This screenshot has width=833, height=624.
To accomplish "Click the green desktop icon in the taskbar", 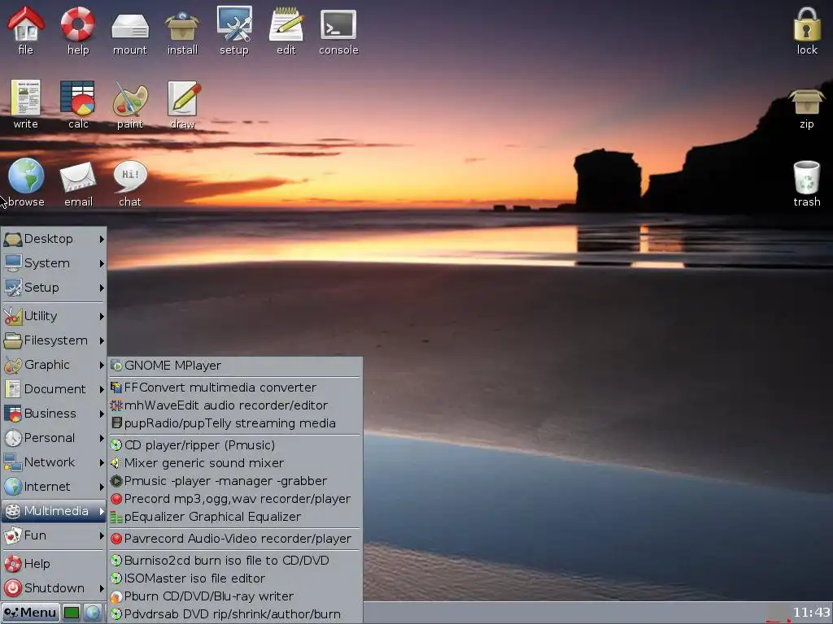I will click(x=72, y=613).
